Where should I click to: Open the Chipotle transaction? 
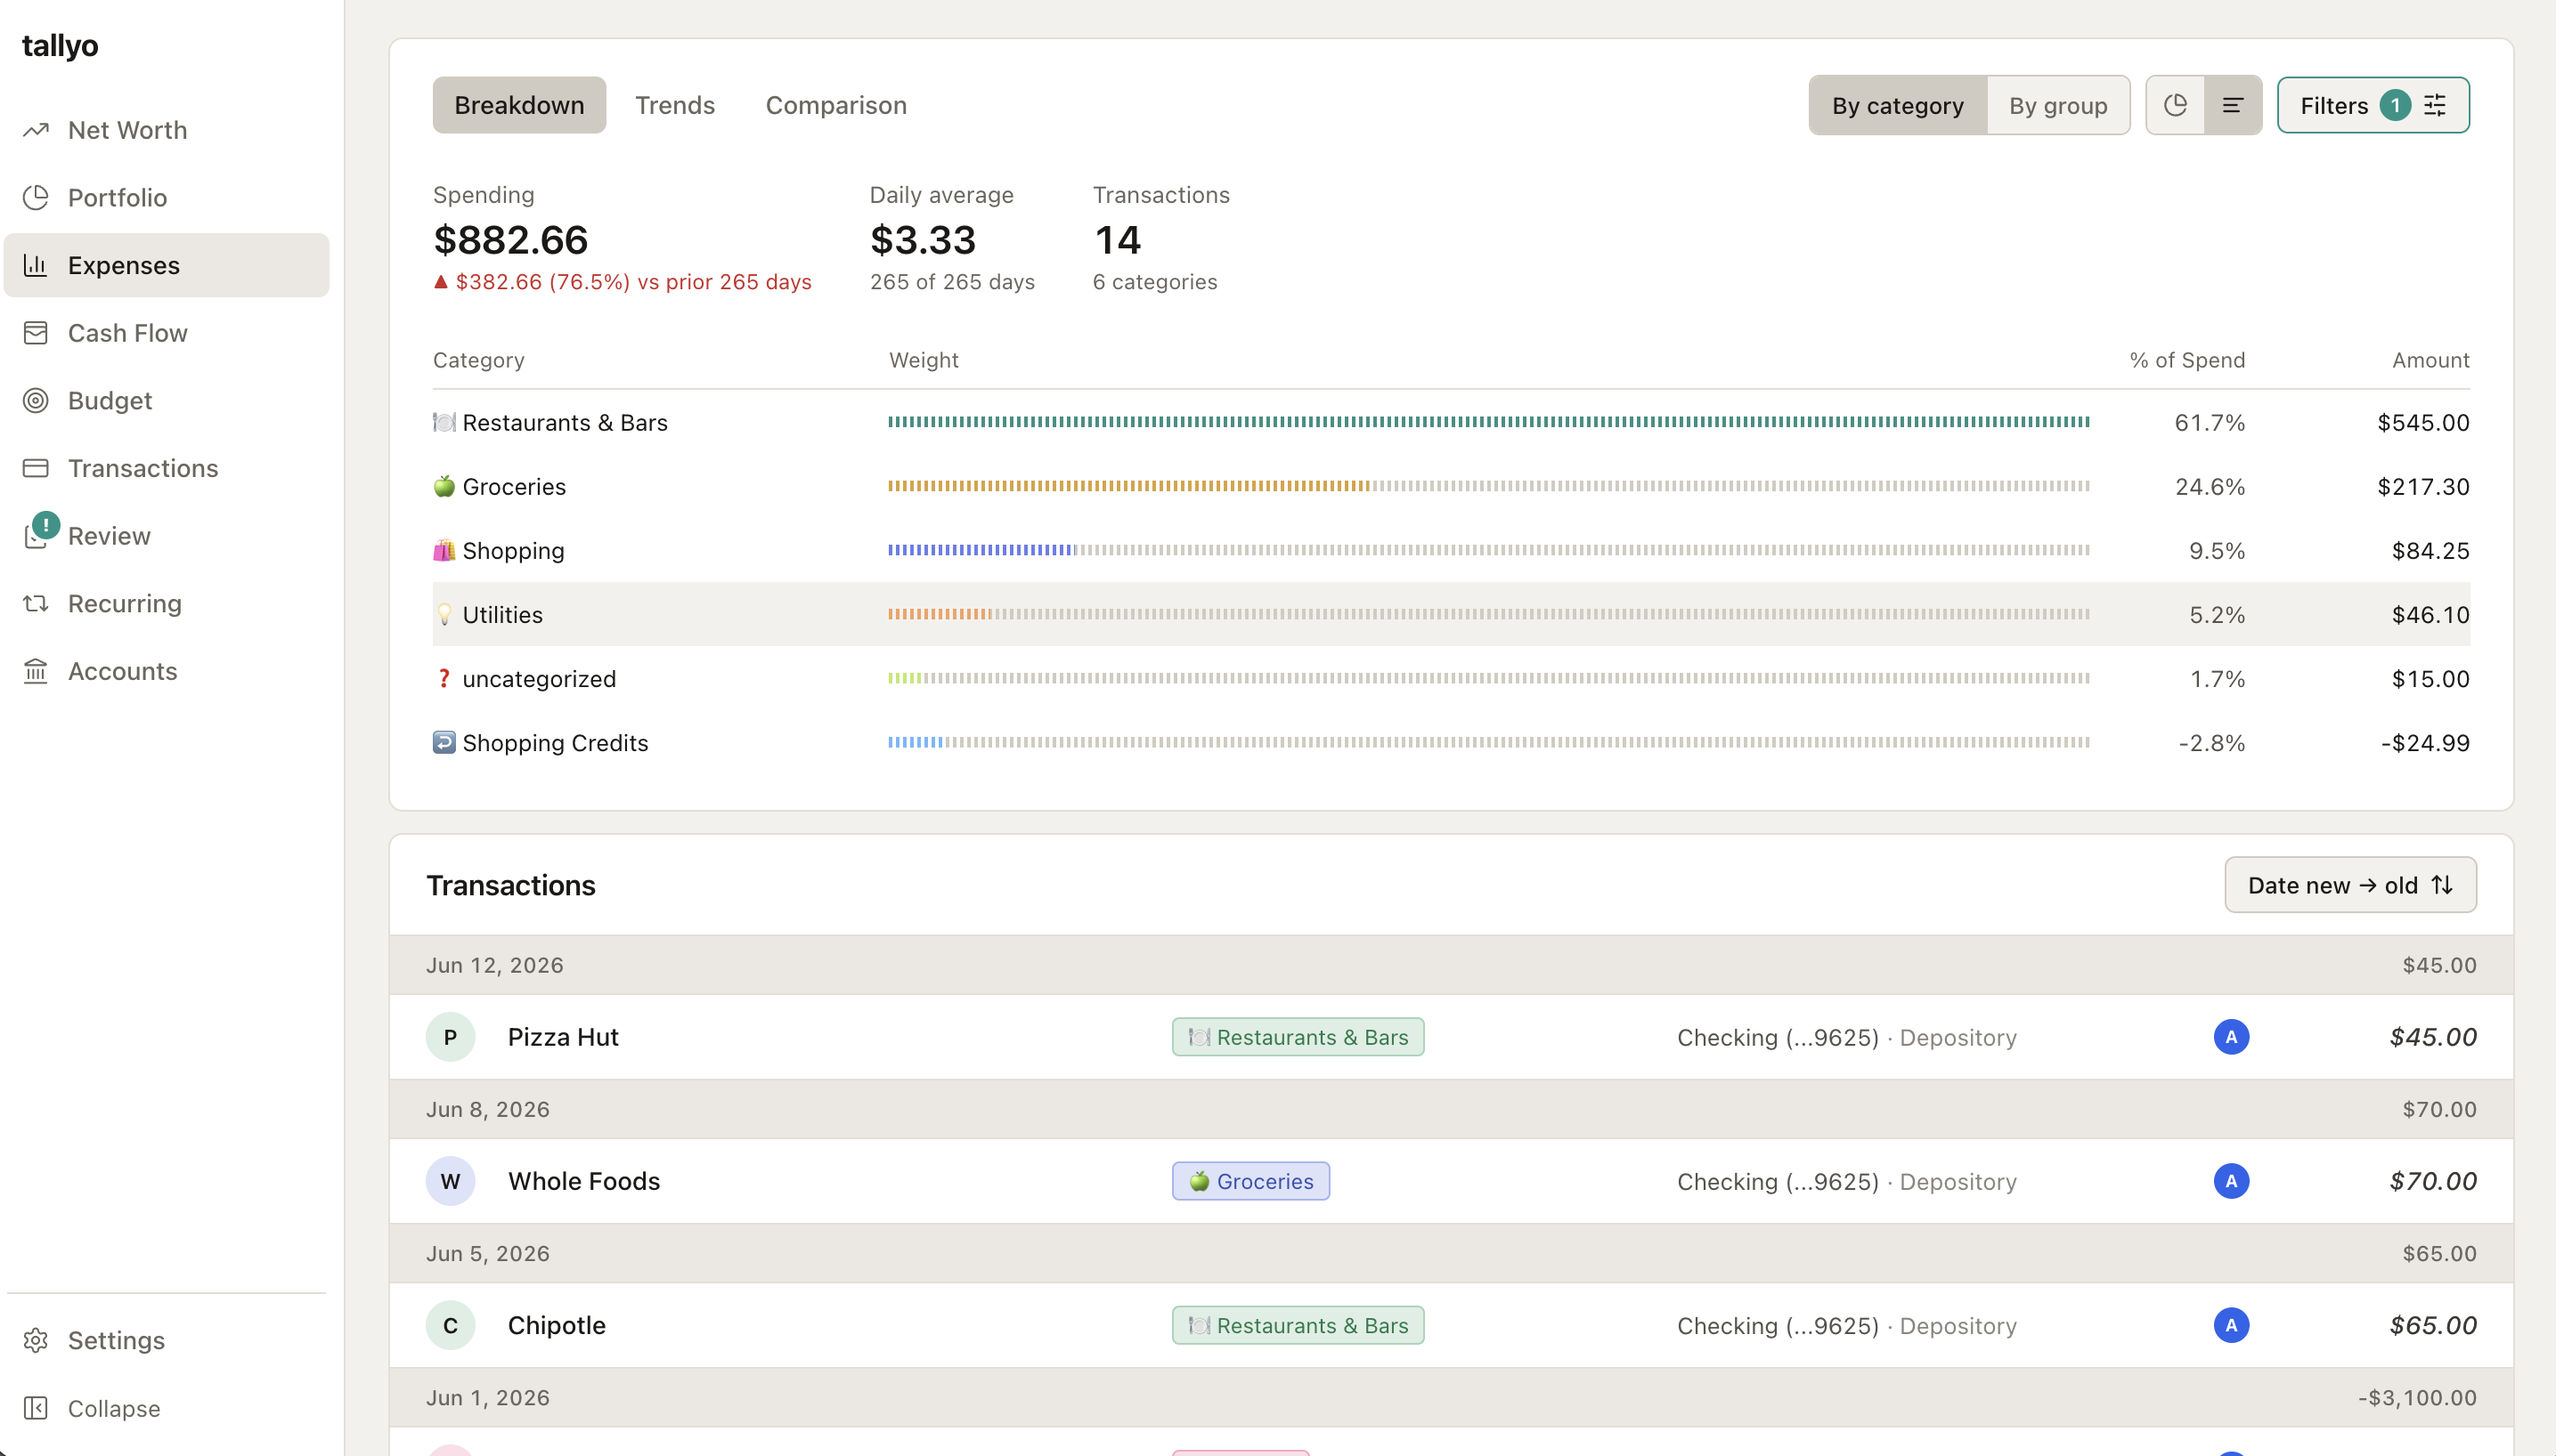1451,1325
